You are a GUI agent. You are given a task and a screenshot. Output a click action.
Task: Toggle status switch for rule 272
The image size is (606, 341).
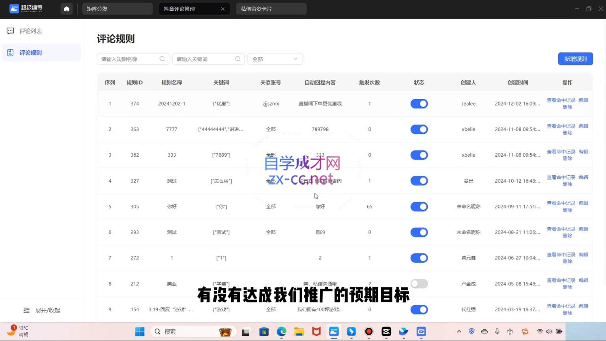tap(419, 258)
